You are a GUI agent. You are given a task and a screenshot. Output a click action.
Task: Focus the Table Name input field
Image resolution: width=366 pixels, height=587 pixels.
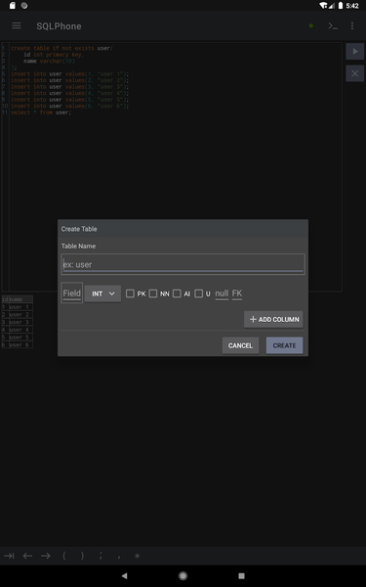pos(183,264)
